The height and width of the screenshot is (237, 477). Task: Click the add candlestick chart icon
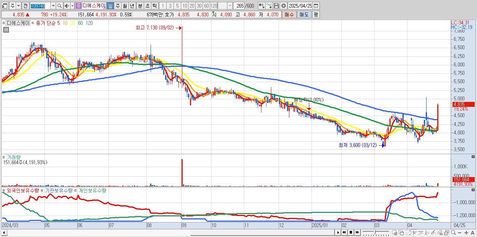point(262,6)
